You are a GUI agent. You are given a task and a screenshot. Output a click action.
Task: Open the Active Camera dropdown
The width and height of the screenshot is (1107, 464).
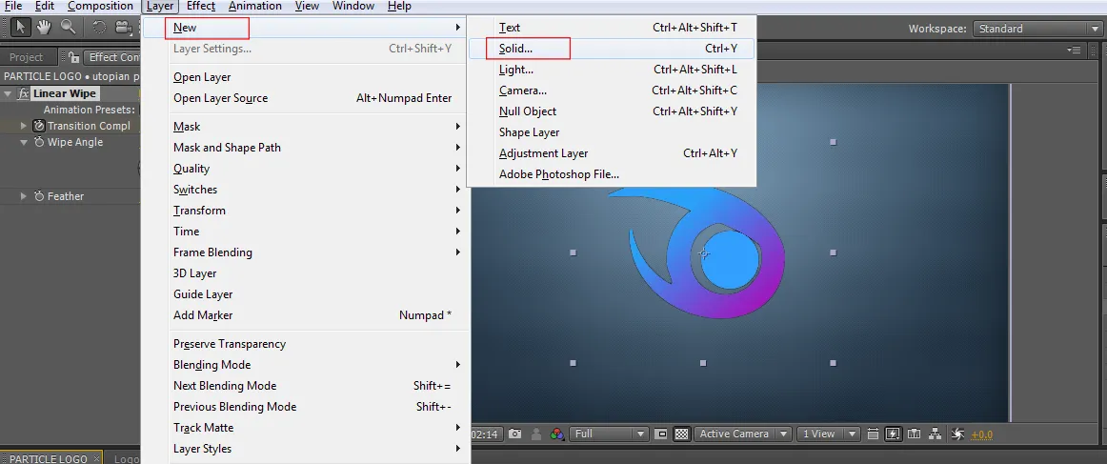[743, 434]
